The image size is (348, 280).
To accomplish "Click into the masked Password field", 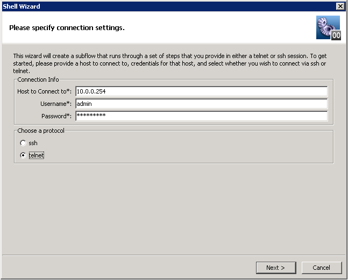I will pyautogui.click(x=201, y=116).
